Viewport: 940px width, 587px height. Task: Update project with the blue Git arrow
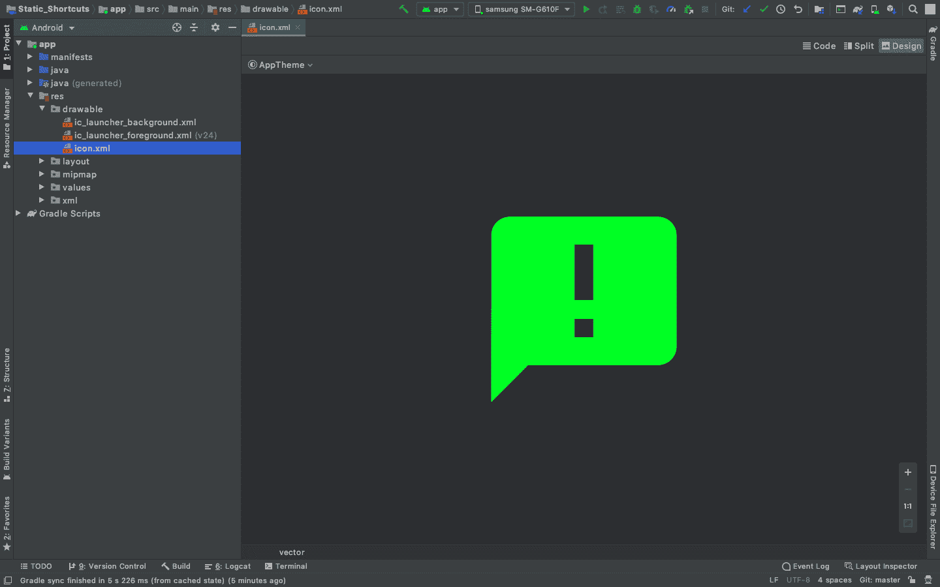pyautogui.click(x=746, y=9)
